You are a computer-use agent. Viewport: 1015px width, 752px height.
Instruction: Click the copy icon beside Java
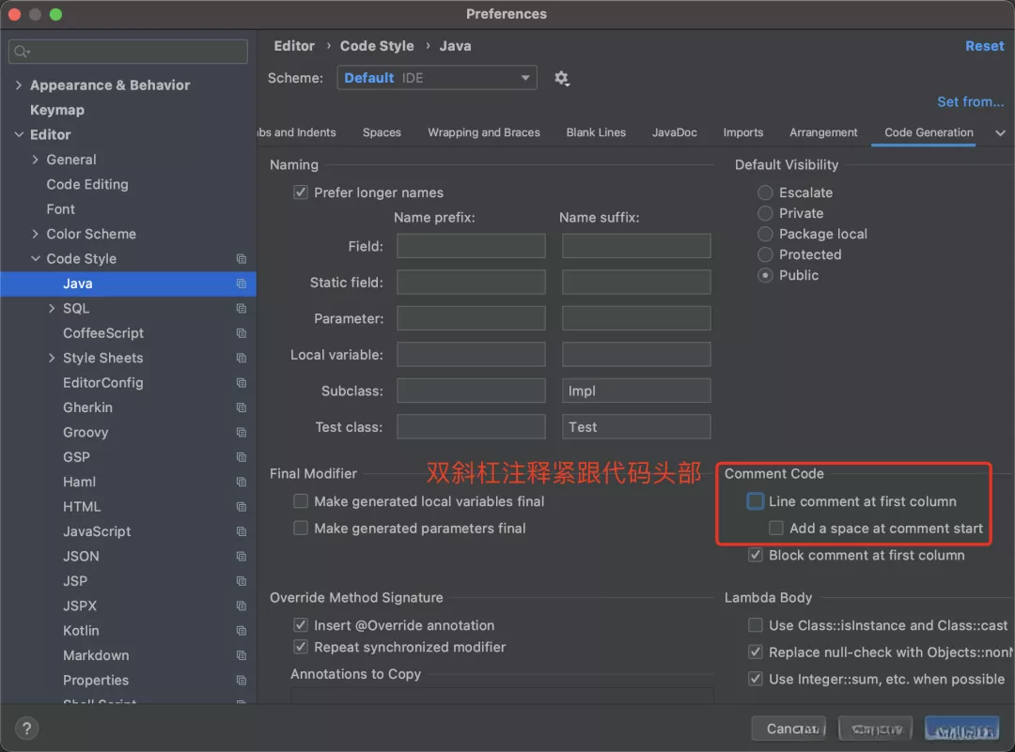242,284
